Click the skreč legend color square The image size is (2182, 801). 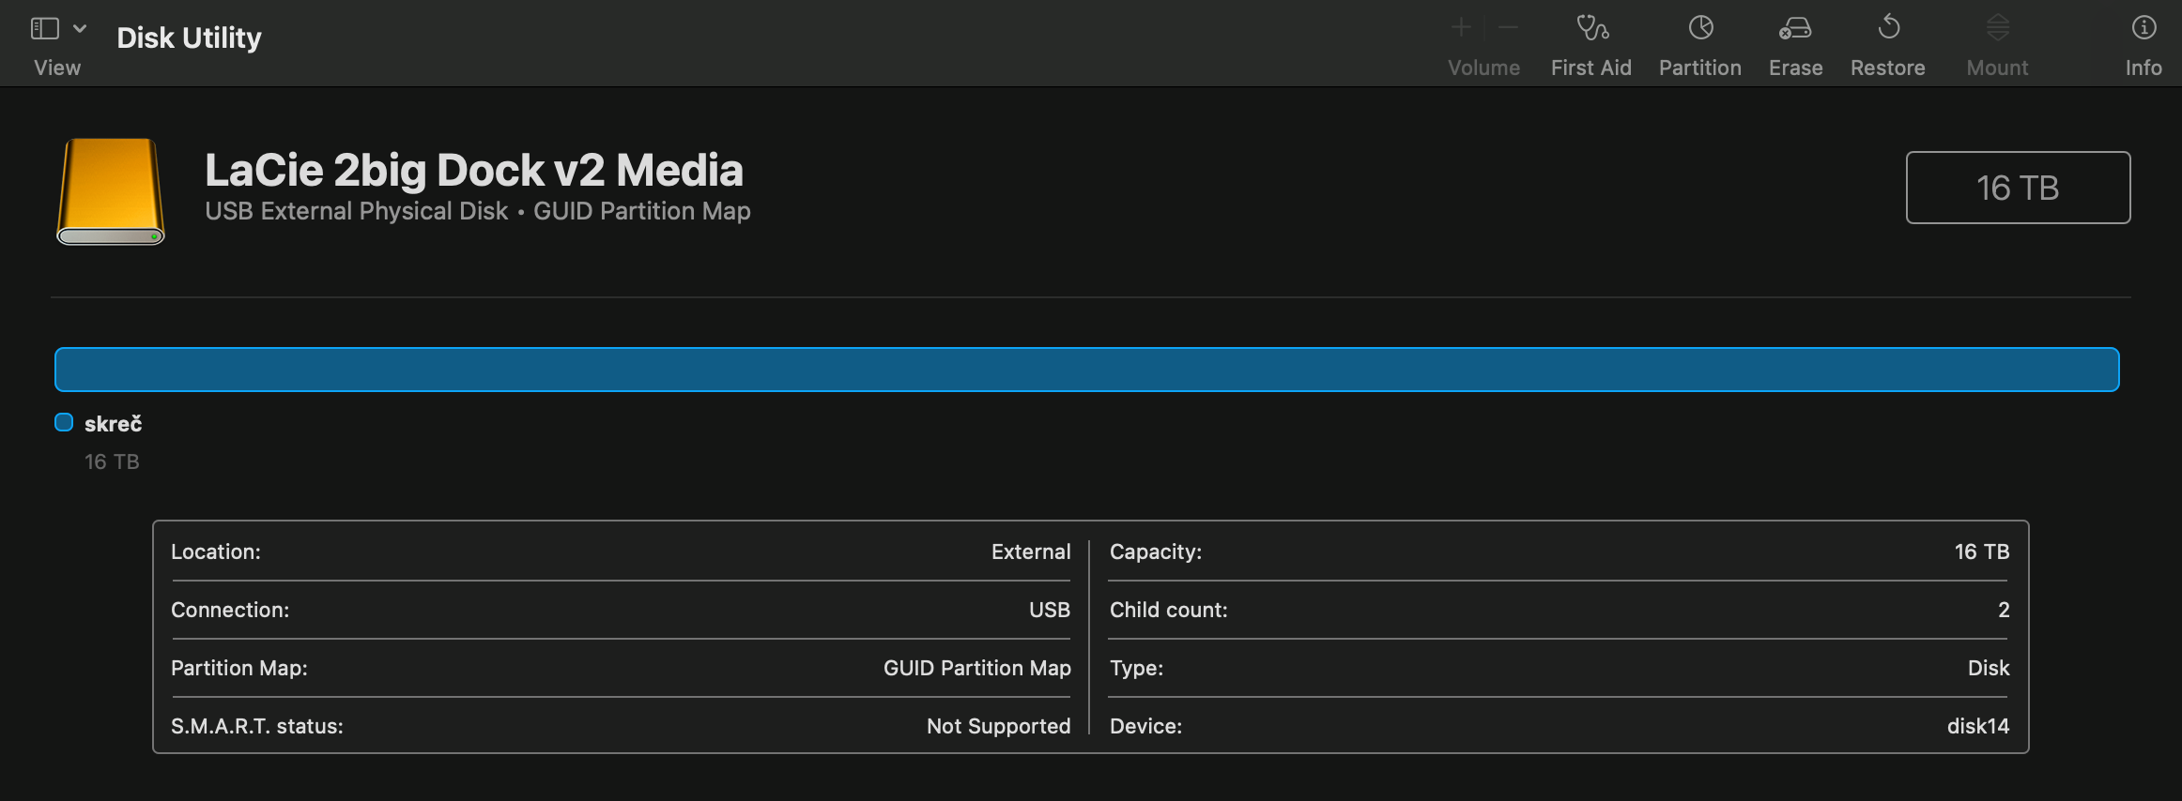click(x=64, y=423)
